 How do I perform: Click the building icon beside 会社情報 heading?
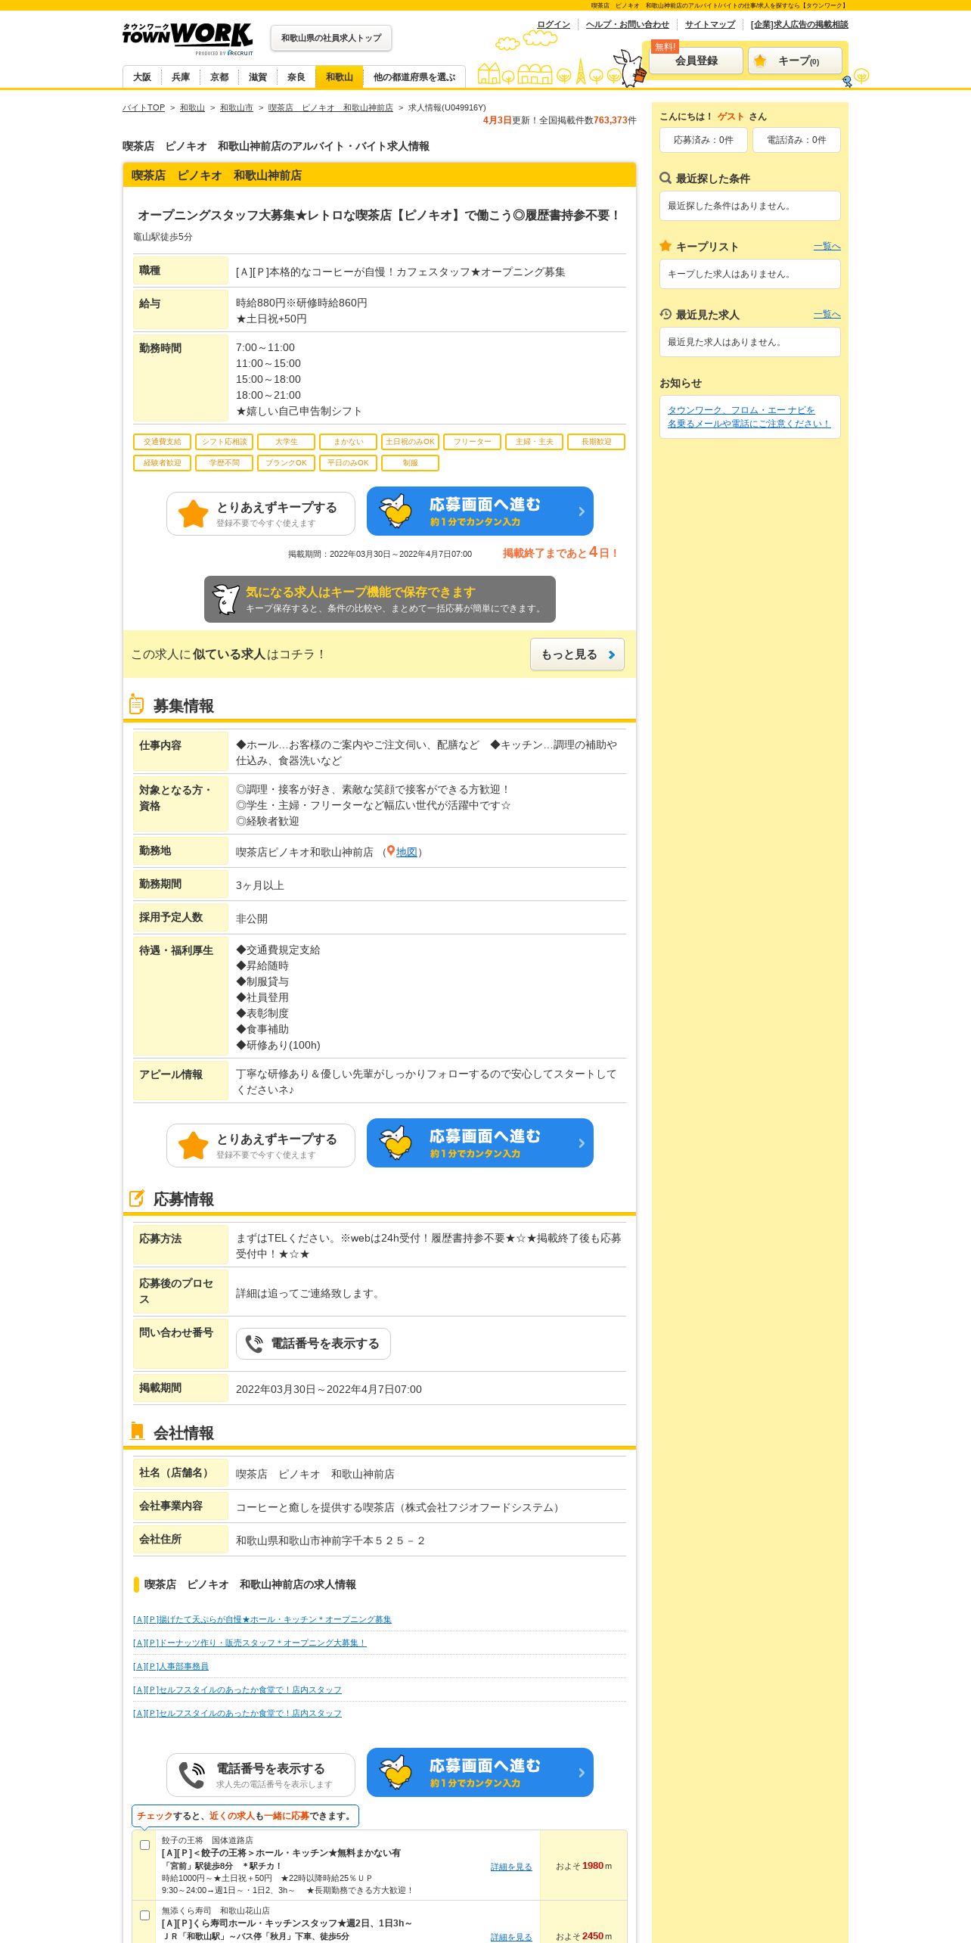tap(137, 1432)
